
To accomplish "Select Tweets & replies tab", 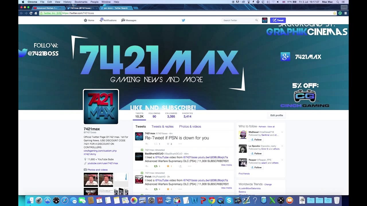I will pyautogui.click(x=163, y=126).
